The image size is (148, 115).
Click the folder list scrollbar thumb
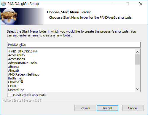click(x=137, y=59)
